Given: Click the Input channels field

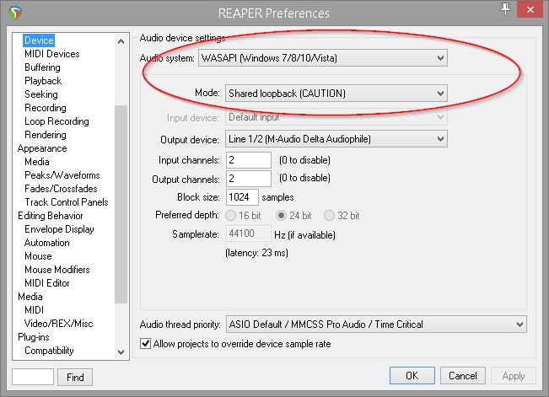Looking at the screenshot, I should [x=249, y=160].
